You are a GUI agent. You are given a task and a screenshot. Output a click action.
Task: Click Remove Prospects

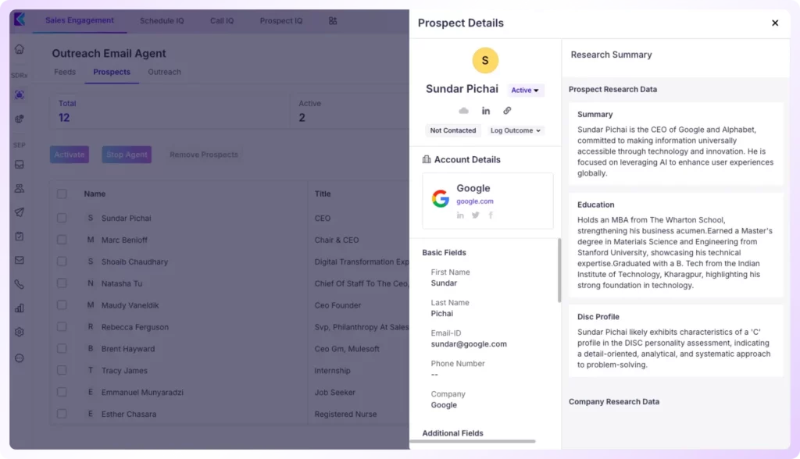pos(204,155)
